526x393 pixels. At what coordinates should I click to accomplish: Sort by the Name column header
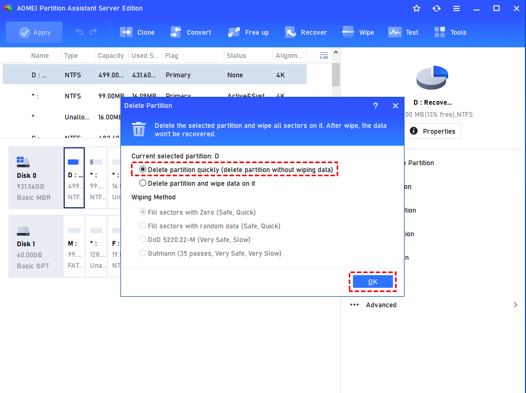tap(40, 56)
